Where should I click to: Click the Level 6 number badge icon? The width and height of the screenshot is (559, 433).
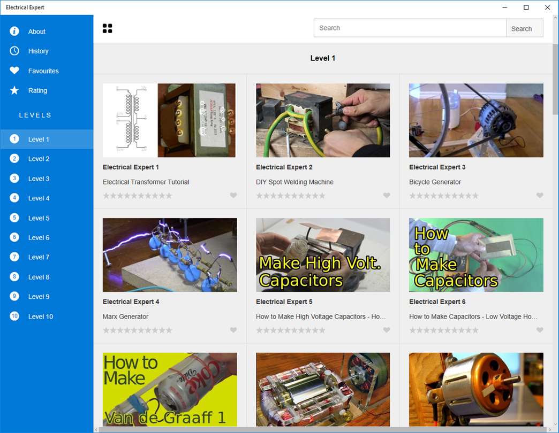14,237
